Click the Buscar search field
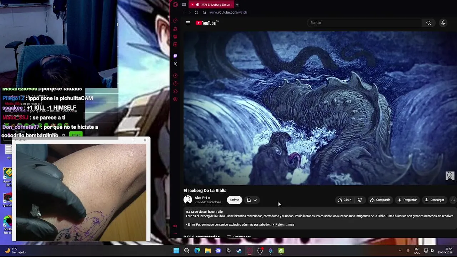This screenshot has height=257, width=457. (365, 23)
